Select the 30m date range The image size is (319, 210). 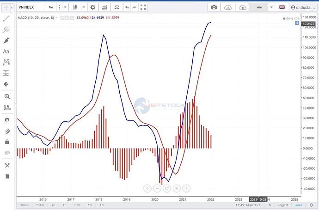point(77,205)
